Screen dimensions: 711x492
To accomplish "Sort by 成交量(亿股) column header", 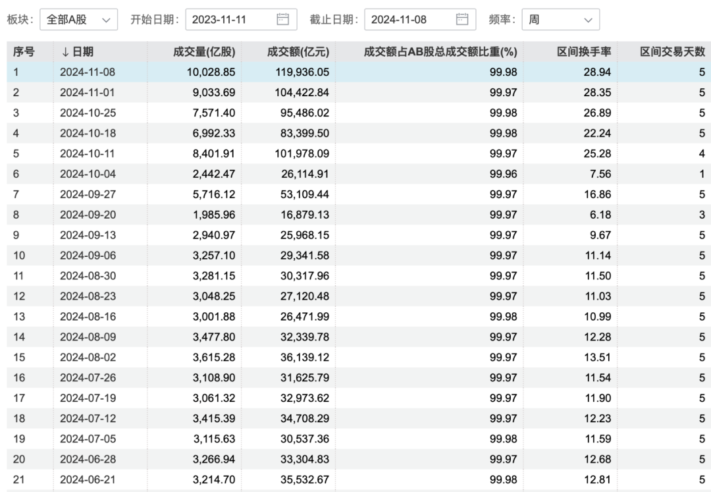I will coord(204,52).
